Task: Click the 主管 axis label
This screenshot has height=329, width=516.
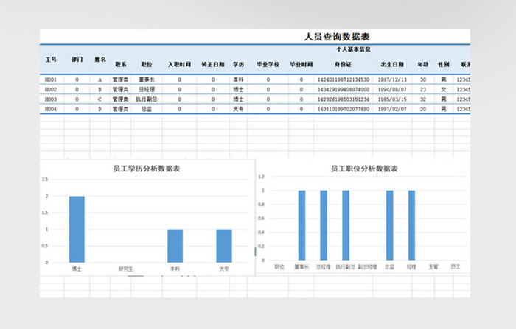Action: click(x=433, y=267)
